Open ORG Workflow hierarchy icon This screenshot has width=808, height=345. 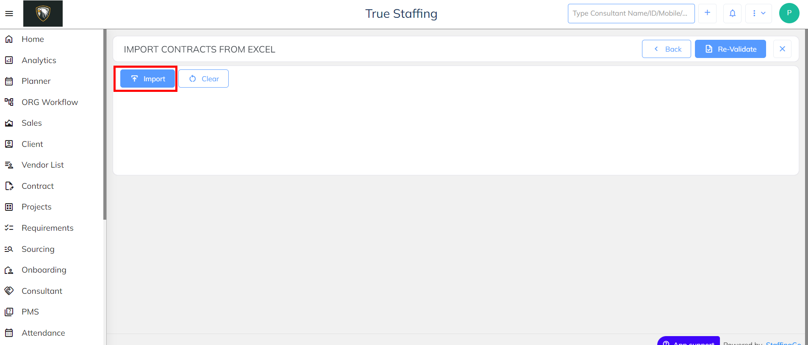tap(9, 102)
